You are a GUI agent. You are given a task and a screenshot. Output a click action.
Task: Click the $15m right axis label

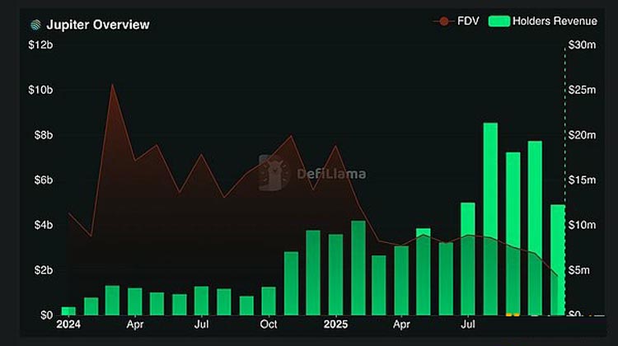coord(582,180)
